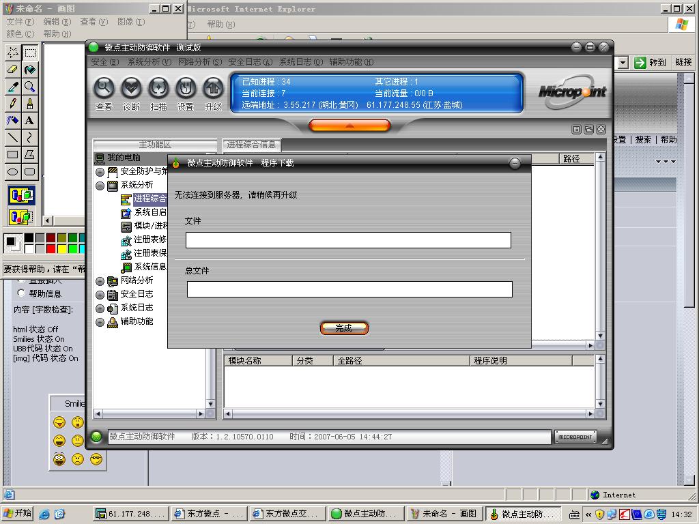Open the 文件(F) menu in Paint

pos(20,22)
